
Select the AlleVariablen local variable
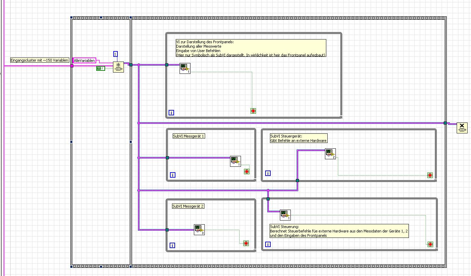pos(84,61)
